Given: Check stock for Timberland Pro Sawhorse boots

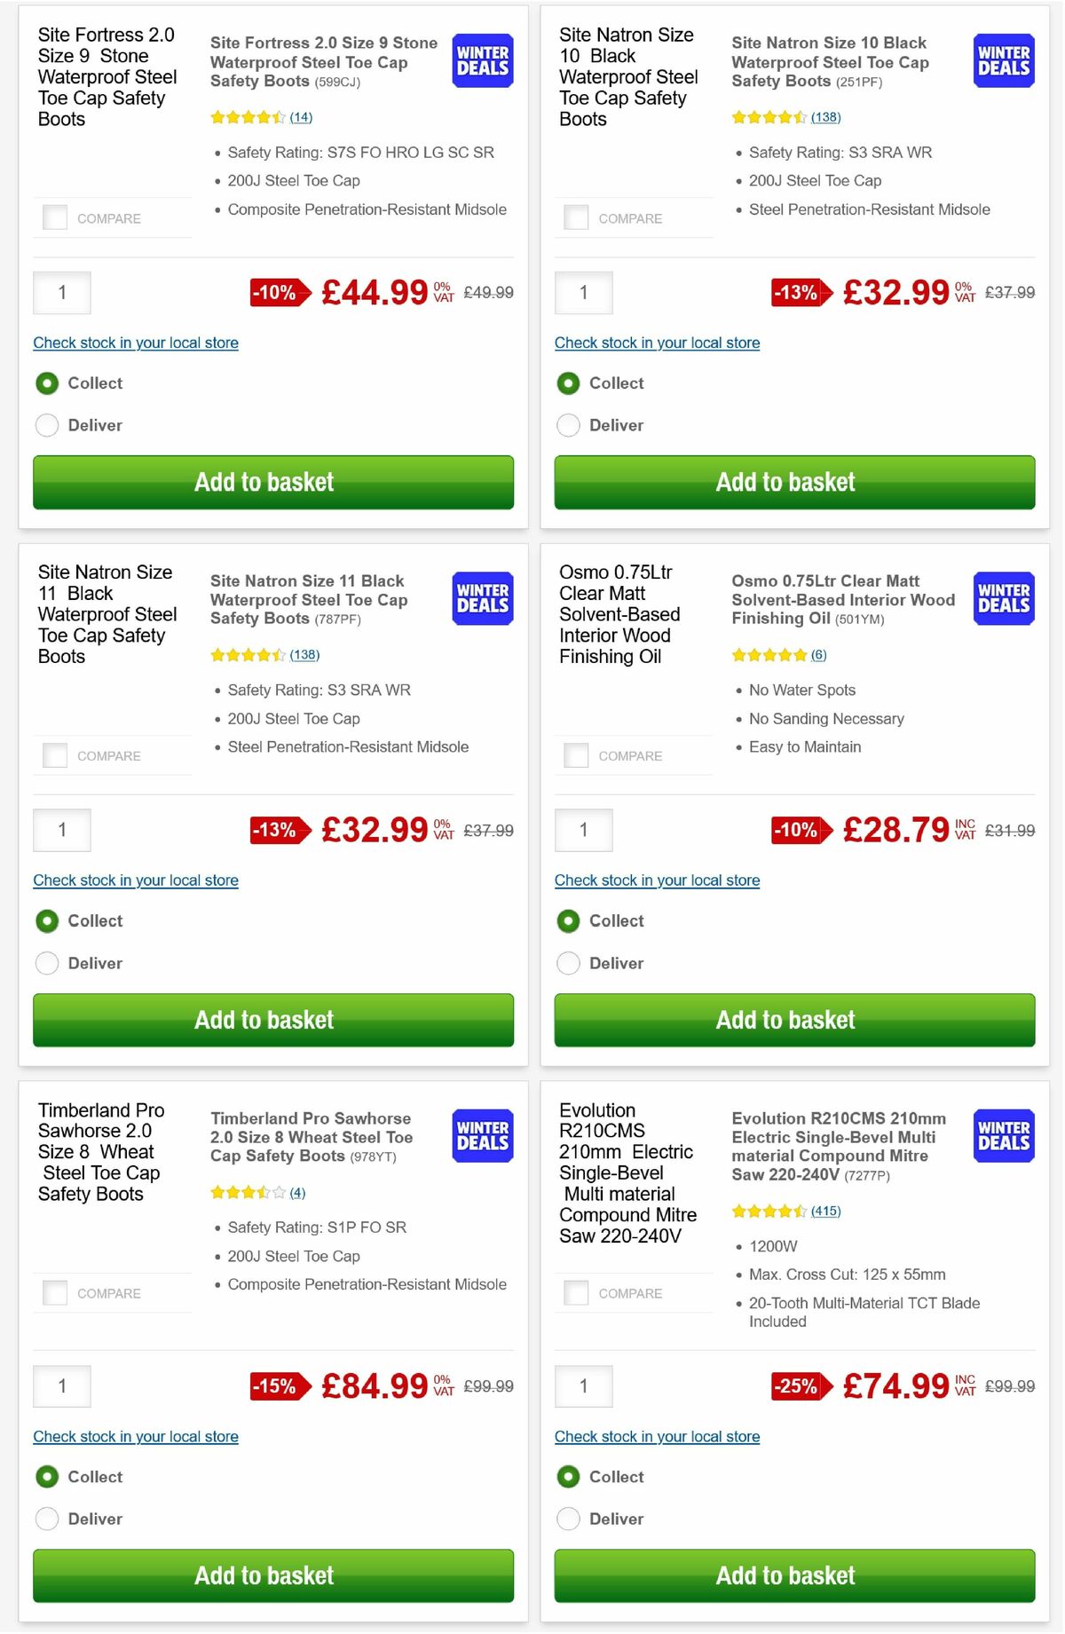Looking at the screenshot, I should pos(135,1436).
